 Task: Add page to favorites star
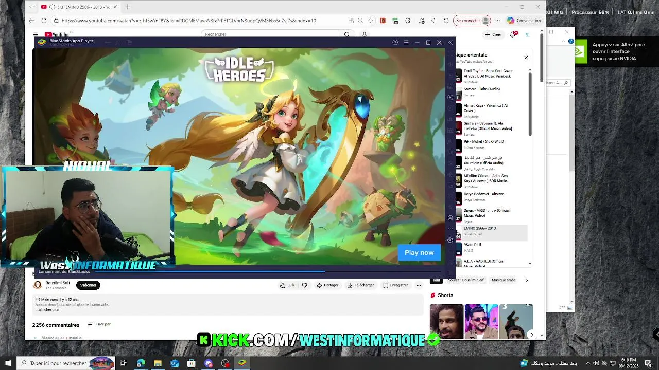click(370, 21)
